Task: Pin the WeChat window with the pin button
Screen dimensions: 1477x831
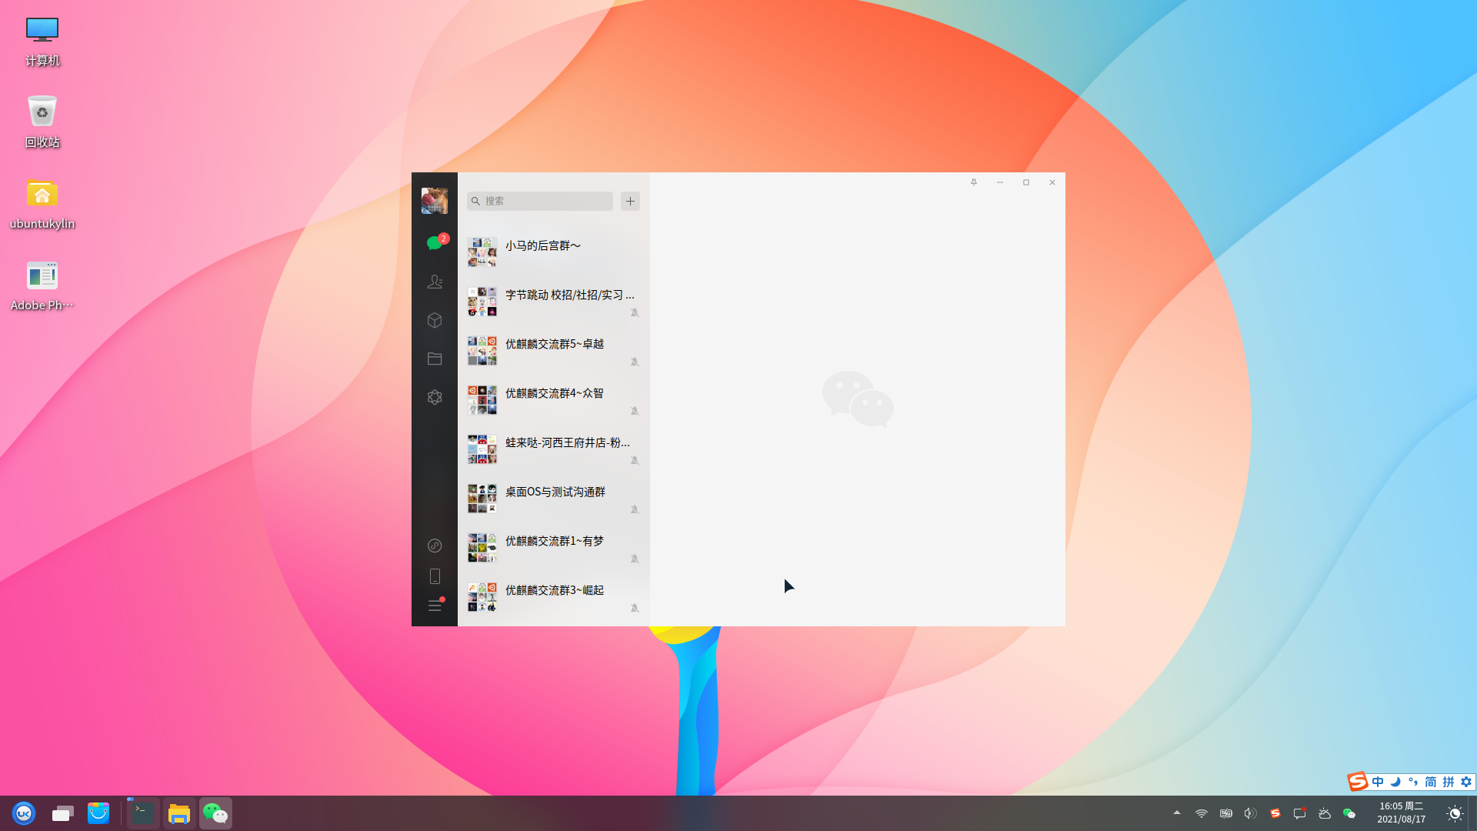Action: 974,182
